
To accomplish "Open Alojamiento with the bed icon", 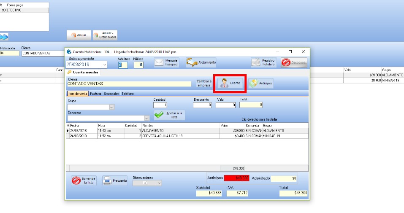I will [x=201, y=62].
